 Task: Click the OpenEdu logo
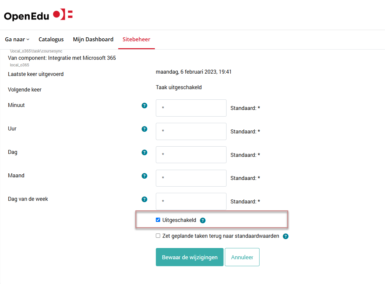[38, 15]
